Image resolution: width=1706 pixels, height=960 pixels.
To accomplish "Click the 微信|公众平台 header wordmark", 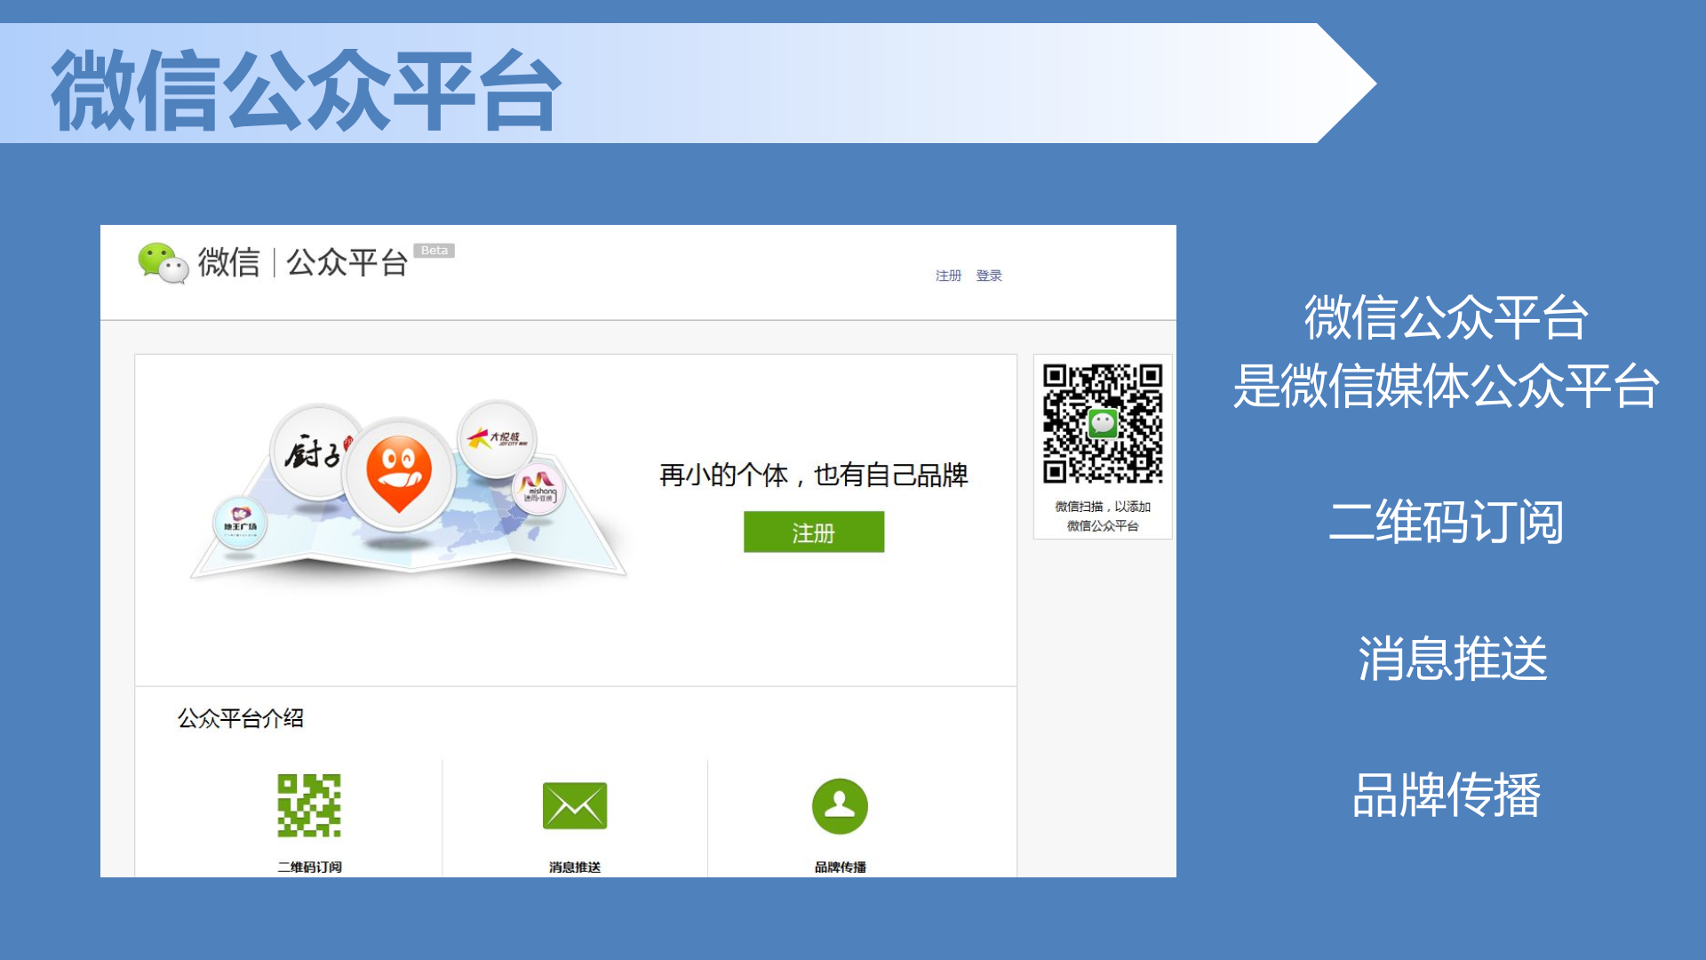I will click(302, 263).
